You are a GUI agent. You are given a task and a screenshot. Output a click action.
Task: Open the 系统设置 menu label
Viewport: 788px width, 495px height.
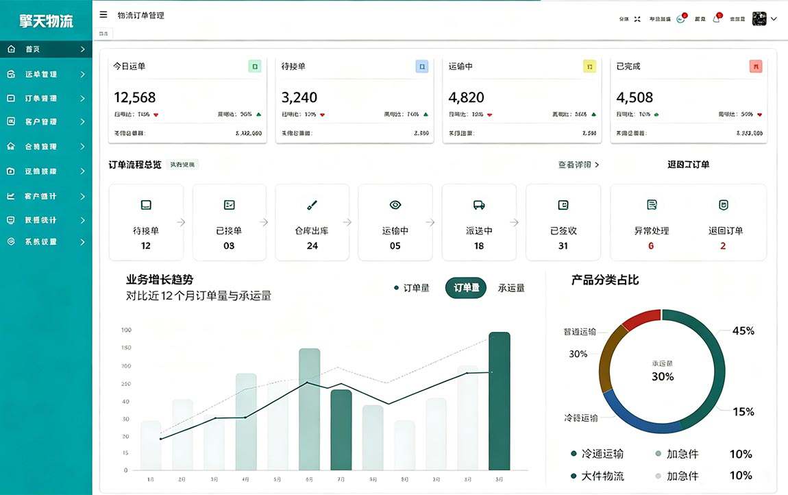[x=41, y=241]
